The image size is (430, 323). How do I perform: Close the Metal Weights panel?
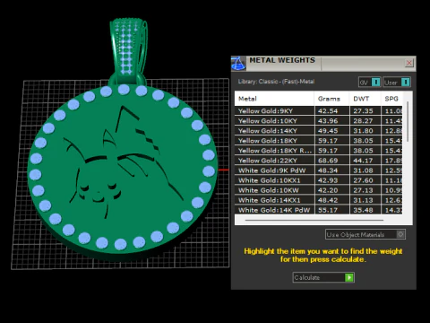(x=408, y=63)
